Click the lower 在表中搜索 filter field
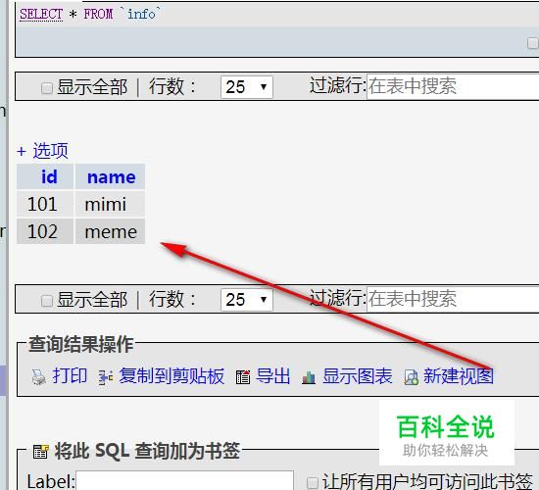This screenshot has height=490, width=539. pos(453,299)
